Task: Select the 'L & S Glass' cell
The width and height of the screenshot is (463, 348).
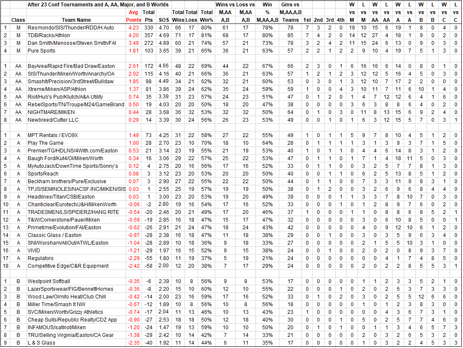Action: pos(76,342)
